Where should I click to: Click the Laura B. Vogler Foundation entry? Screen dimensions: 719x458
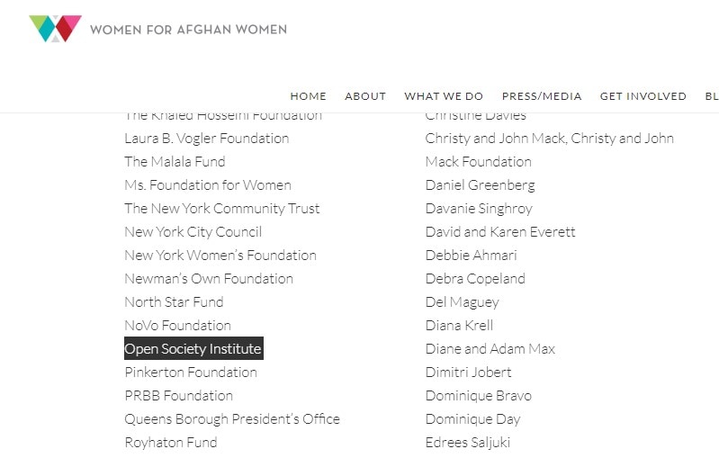click(207, 139)
